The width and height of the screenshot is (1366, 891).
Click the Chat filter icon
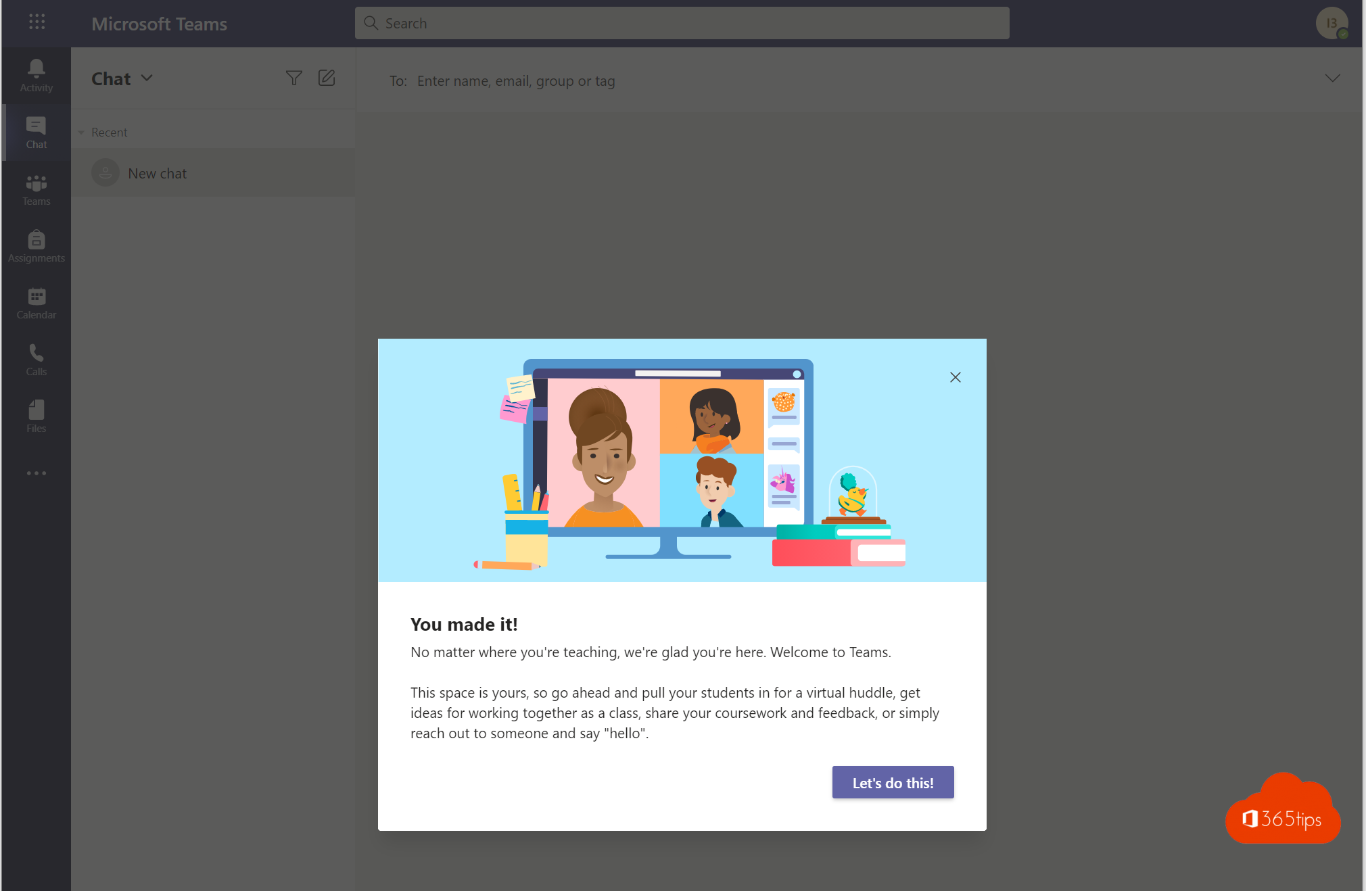293,78
